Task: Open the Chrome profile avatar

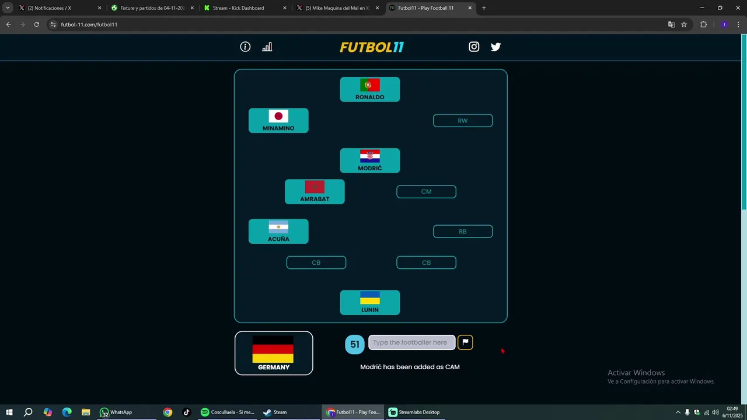Action: (724, 24)
